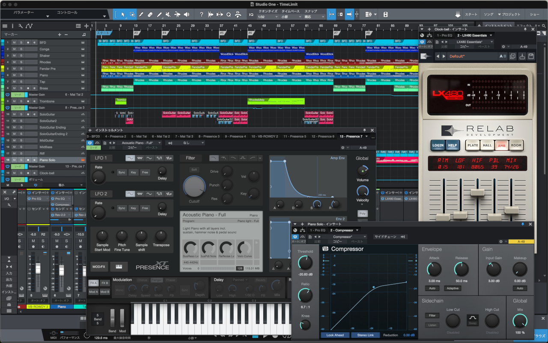This screenshot has width=548, height=343.
Task: Bypass Compressor with the power button
Action: click(295, 237)
